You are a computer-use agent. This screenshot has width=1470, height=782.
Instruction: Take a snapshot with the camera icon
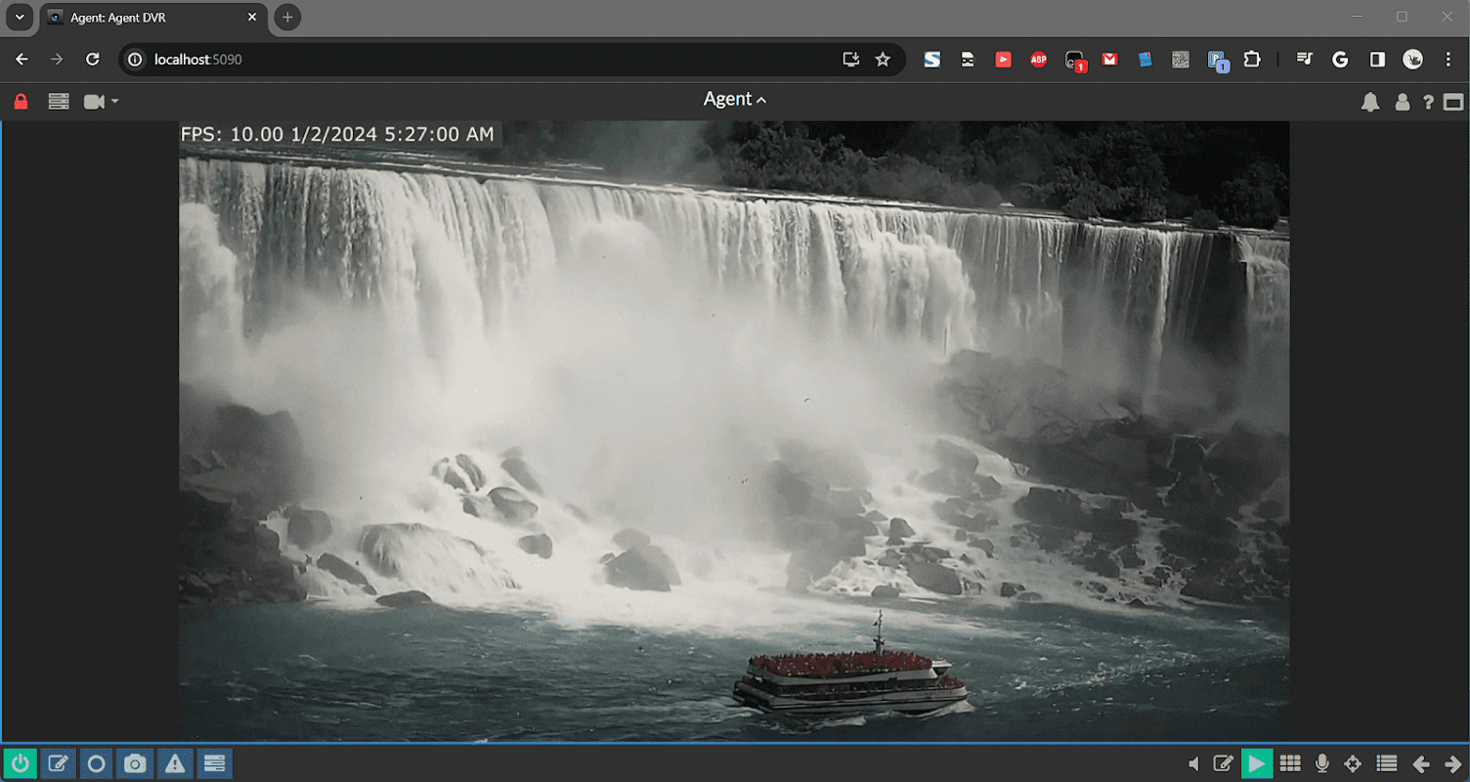[x=135, y=763]
